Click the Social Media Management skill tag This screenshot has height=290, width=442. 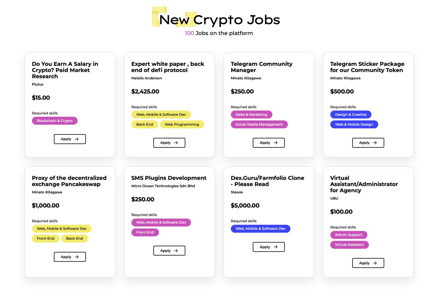point(259,125)
